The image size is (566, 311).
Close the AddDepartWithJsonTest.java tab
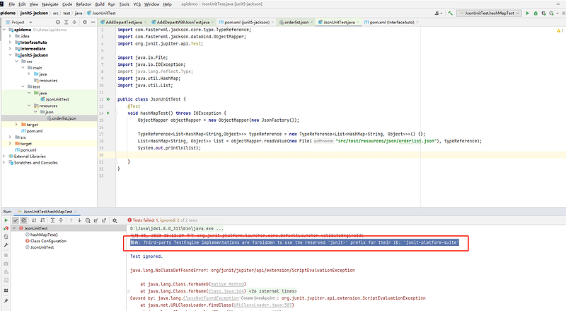point(213,23)
